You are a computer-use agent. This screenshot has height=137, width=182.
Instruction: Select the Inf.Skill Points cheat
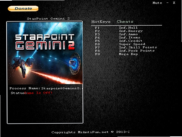pos(138,47)
